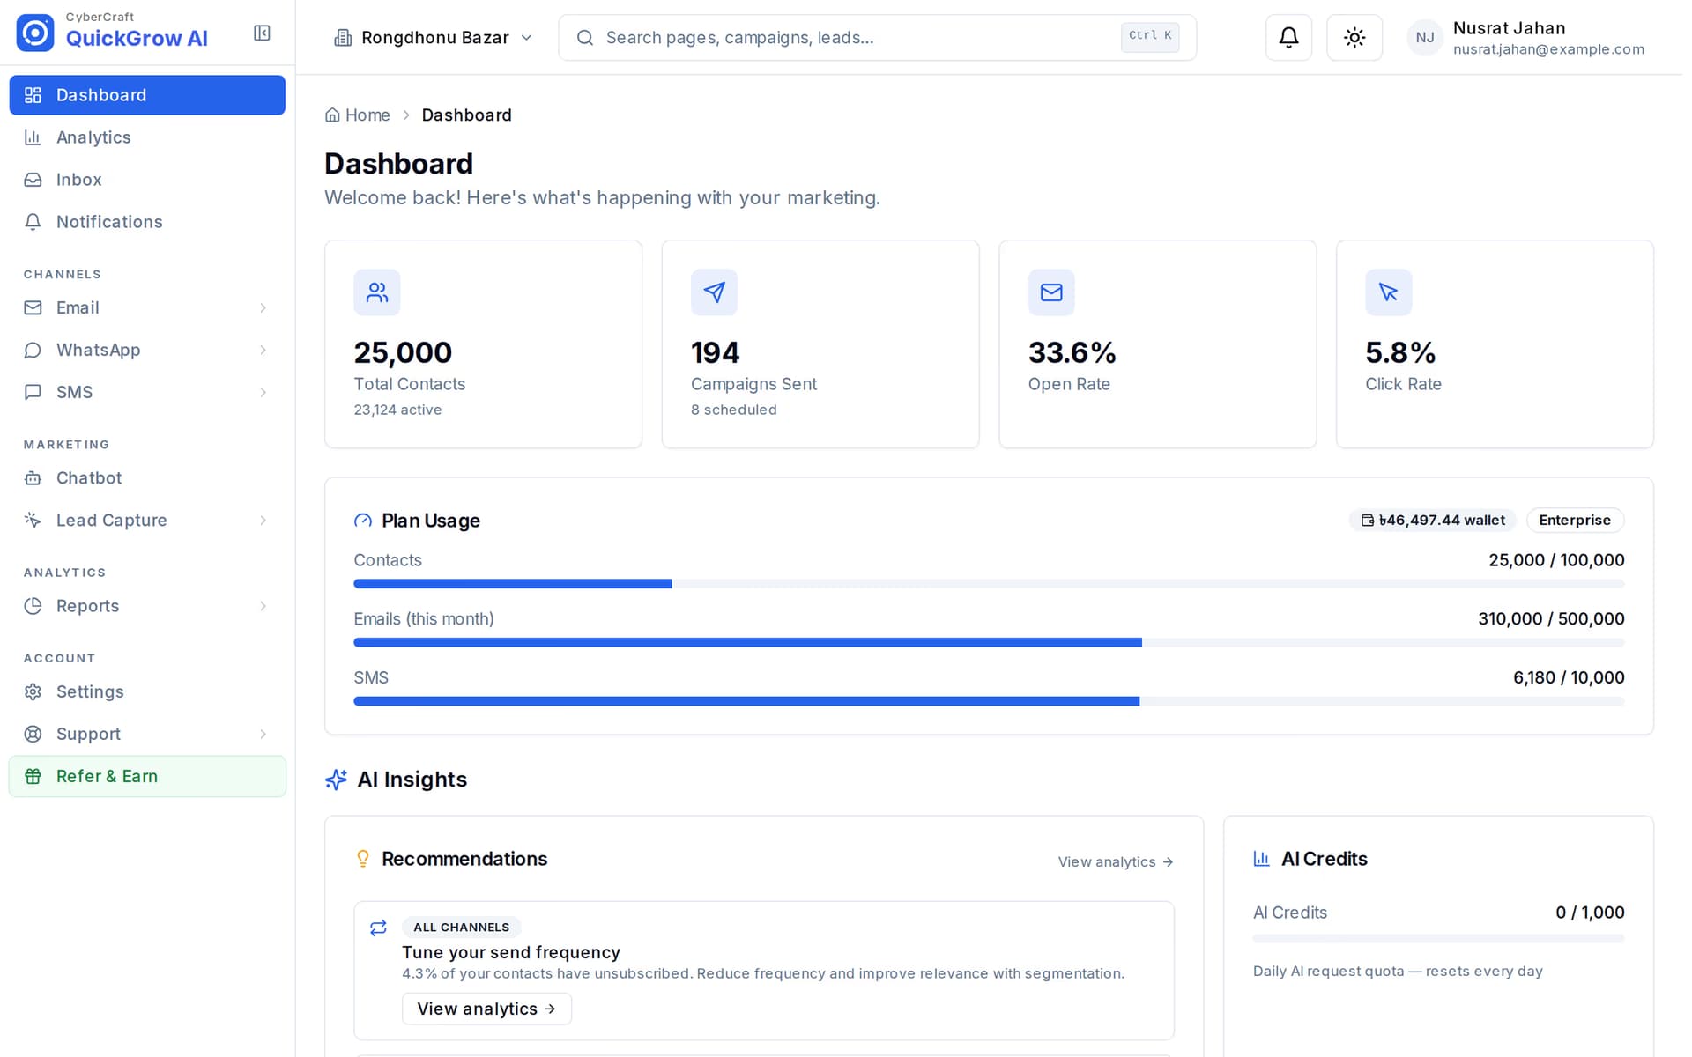Click View analytics button under send frequency

point(486,1009)
